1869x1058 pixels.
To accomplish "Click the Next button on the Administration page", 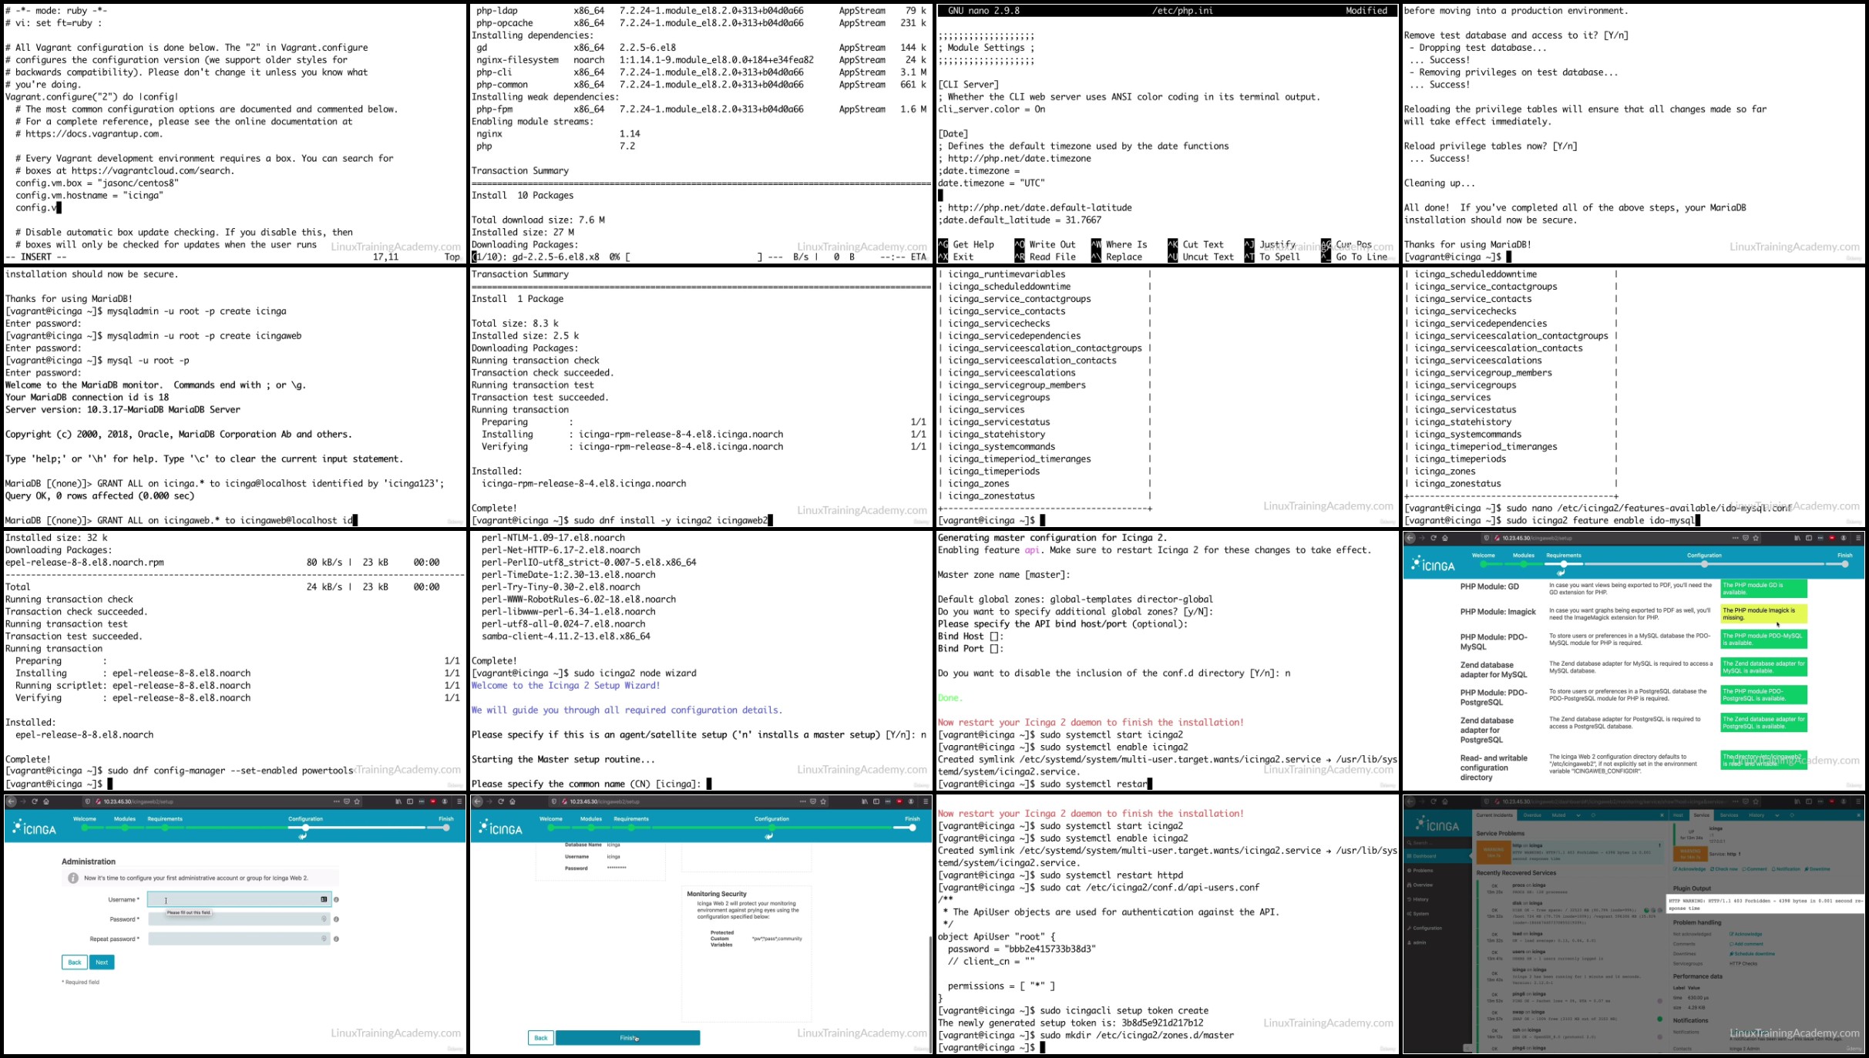I will (102, 962).
